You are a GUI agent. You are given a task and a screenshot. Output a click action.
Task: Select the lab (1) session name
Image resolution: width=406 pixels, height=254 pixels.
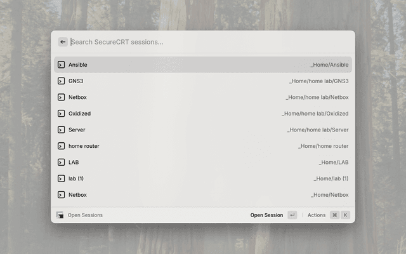click(x=76, y=178)
